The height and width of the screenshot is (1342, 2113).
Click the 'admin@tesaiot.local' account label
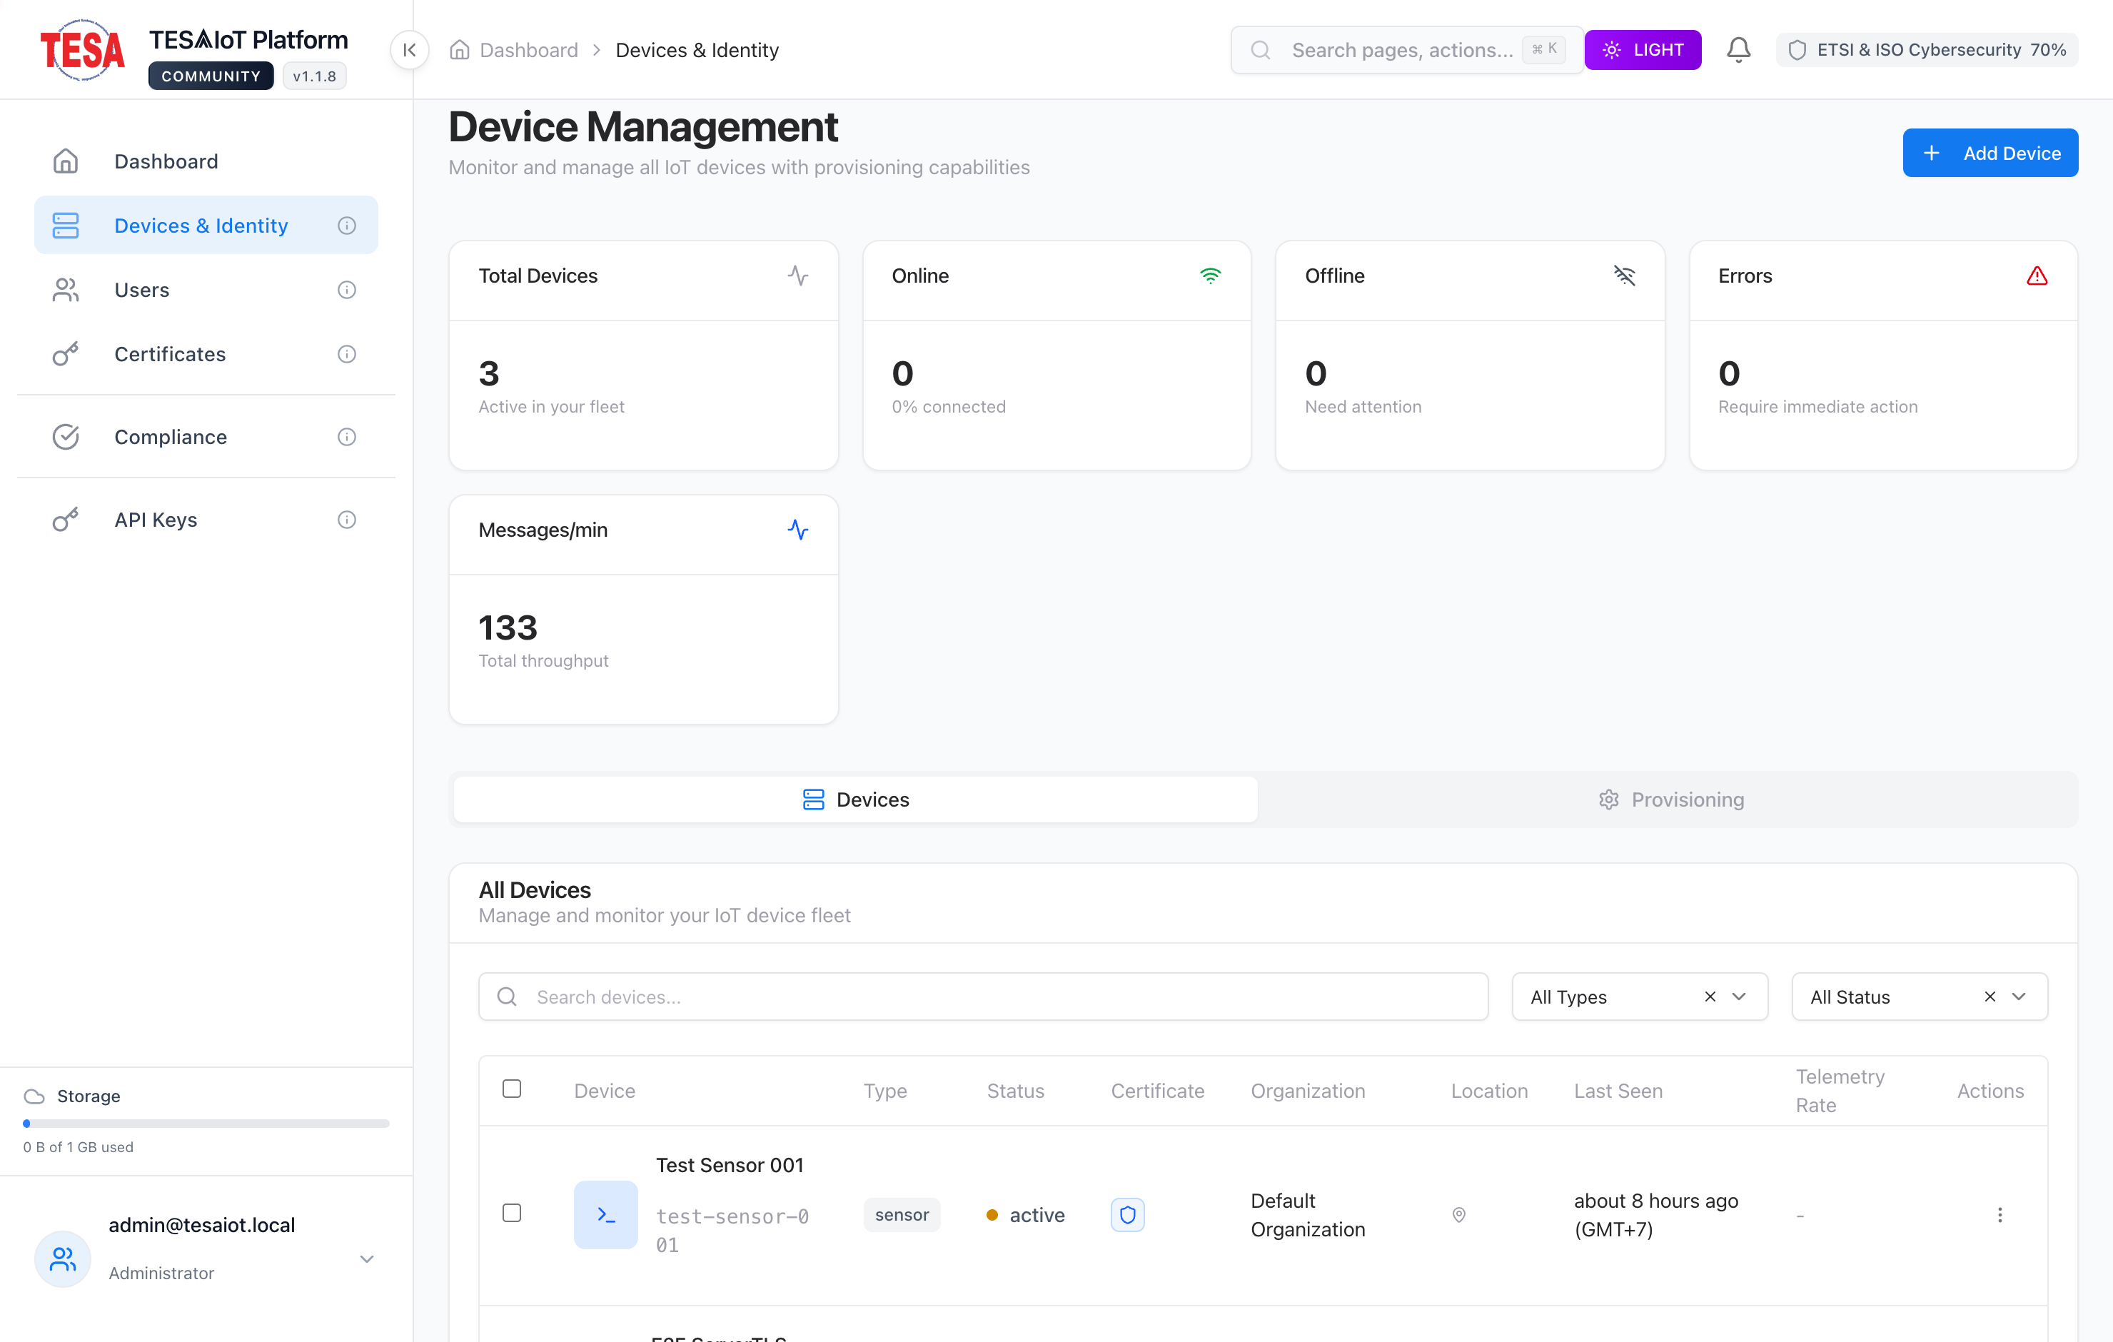(201, 1225)
